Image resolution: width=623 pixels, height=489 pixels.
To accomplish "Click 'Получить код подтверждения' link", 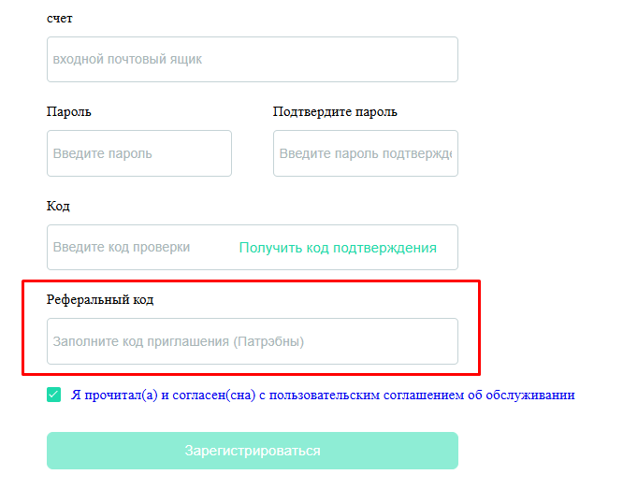I will 338,248.
